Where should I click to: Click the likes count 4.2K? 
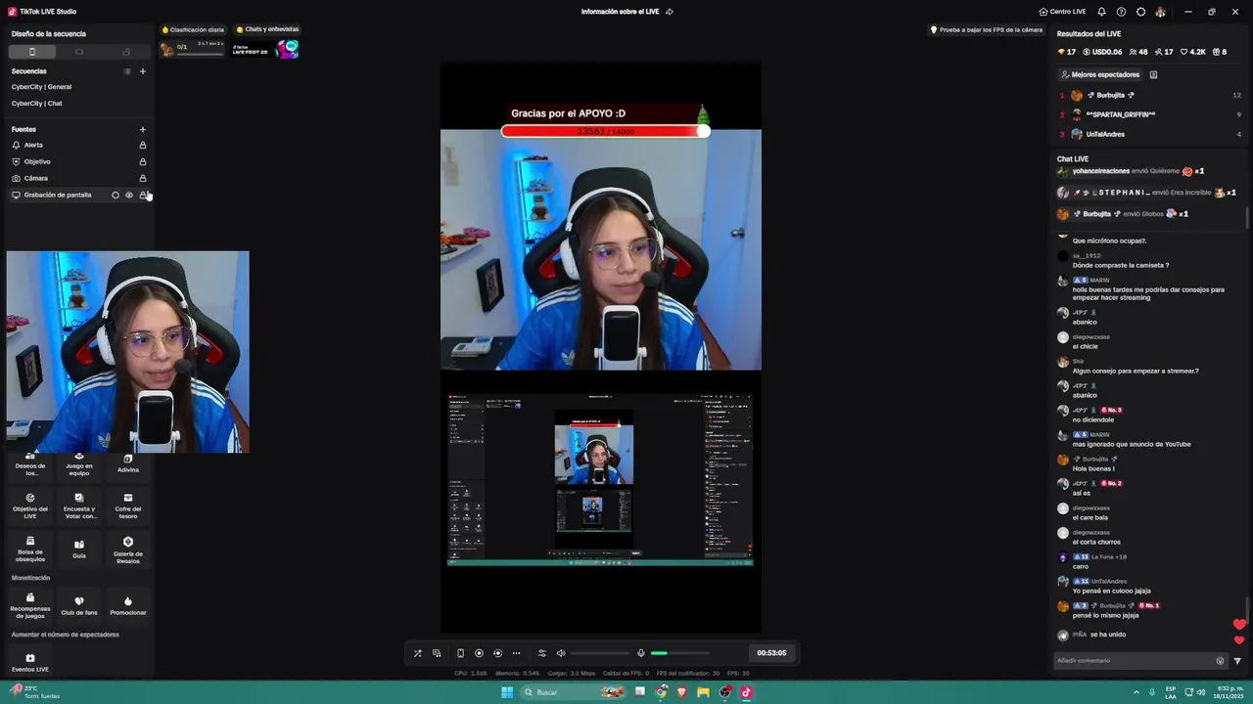(1193, 52)
